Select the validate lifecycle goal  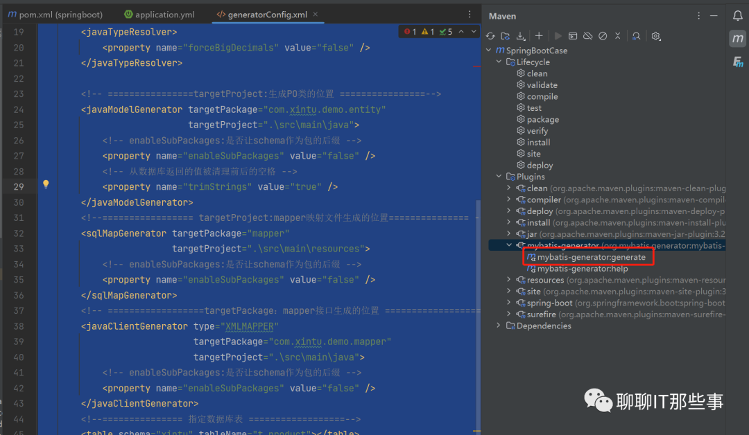pos(537,85)
